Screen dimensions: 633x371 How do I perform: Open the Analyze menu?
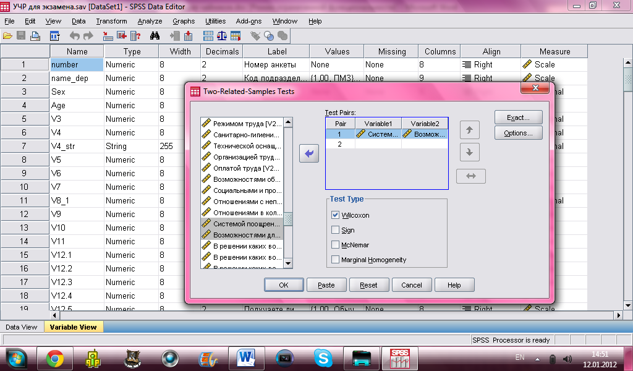click(x=150, y=21)
